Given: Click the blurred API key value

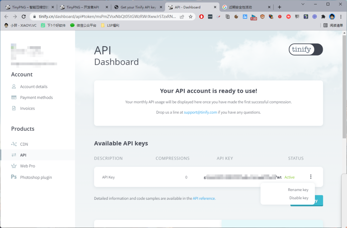Looking at the screenshot, I should [x=243, y=177].
